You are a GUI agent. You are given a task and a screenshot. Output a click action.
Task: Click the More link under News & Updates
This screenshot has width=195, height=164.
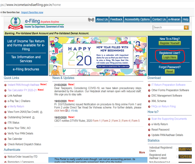coord(142,152)
